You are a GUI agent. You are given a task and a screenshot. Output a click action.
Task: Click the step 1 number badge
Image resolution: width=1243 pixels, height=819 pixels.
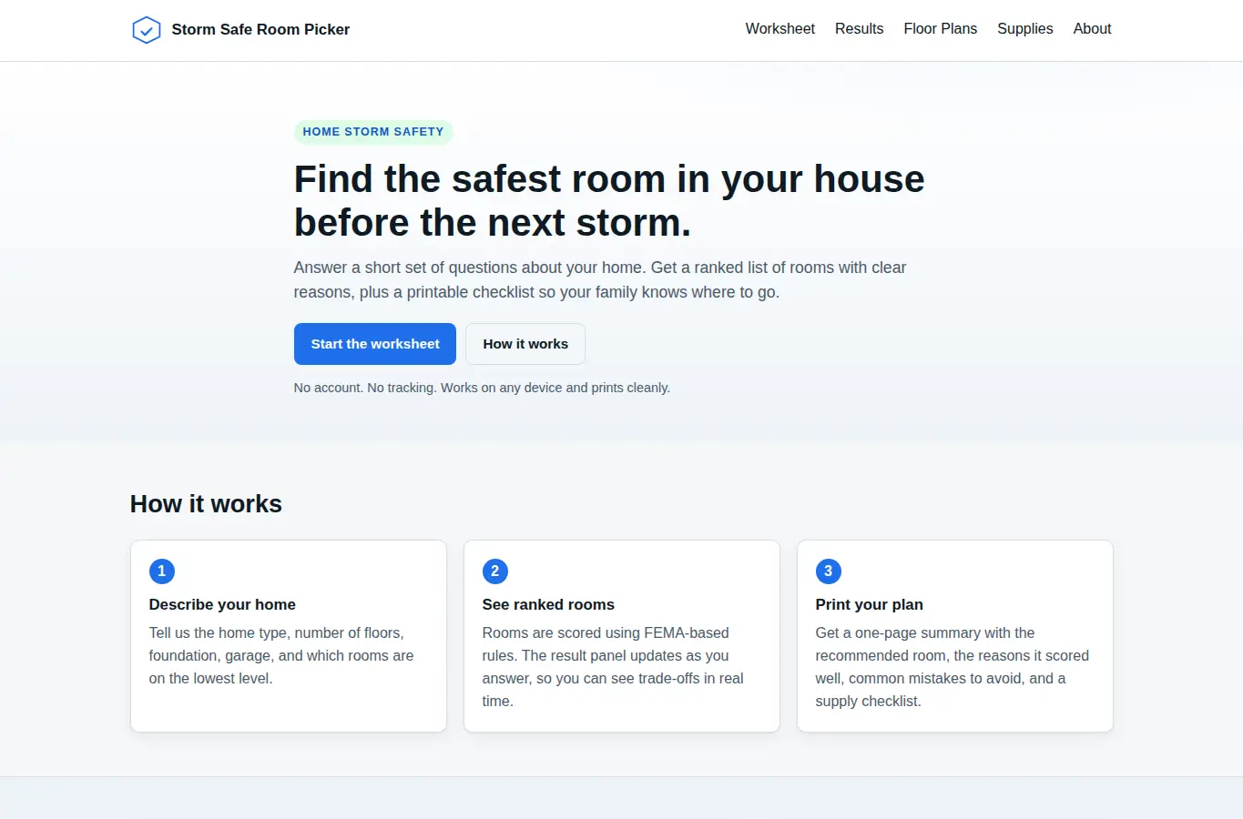(x=162, y=571)
